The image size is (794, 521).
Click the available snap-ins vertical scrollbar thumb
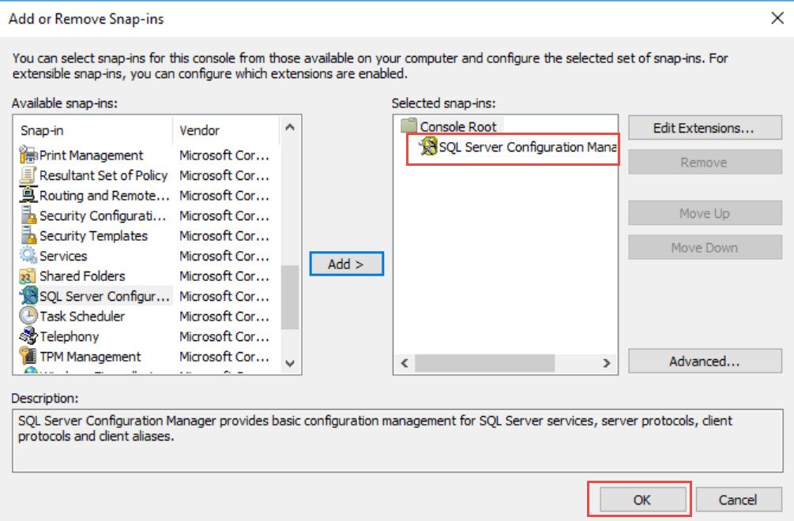coord(290,297)
